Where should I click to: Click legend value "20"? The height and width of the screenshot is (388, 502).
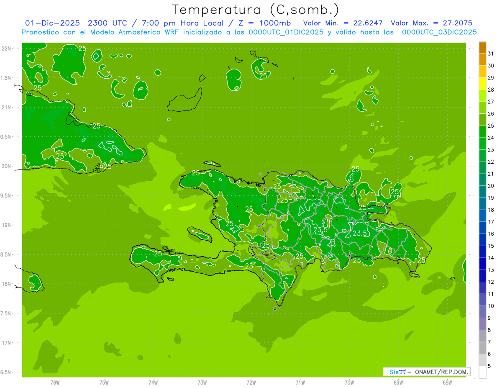tap(491, 186)
